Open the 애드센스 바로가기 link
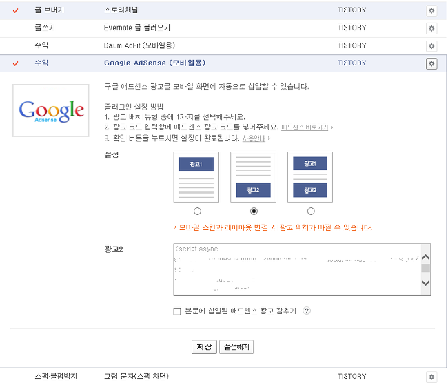This screenshot has height=385, width=448. (x=305, y=127)
